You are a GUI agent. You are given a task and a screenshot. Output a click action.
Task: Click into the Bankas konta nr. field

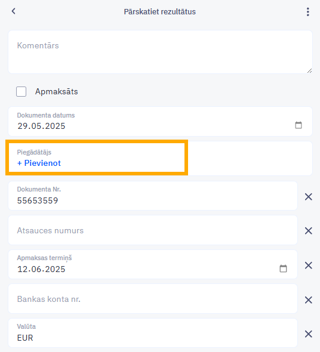coord(153,299)
